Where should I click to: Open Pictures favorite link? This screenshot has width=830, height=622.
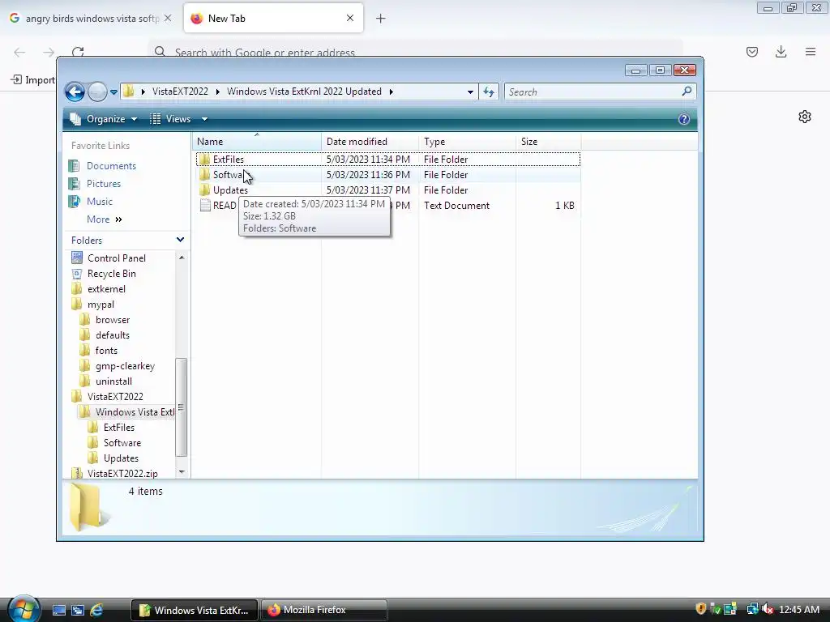[104, 184]
